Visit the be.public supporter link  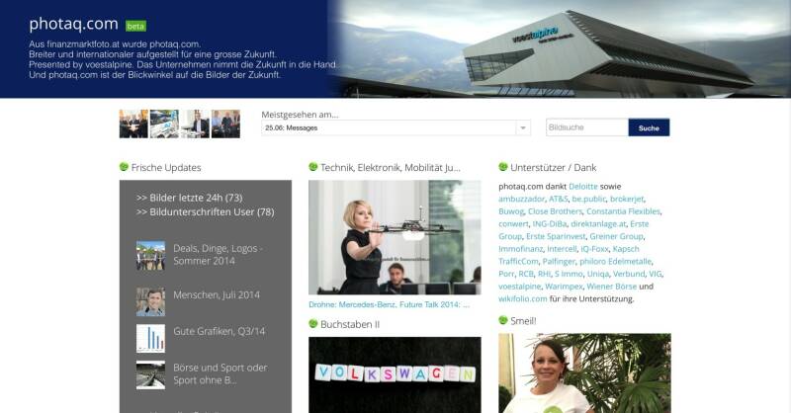pyautogui.click(x=588, y=199)
